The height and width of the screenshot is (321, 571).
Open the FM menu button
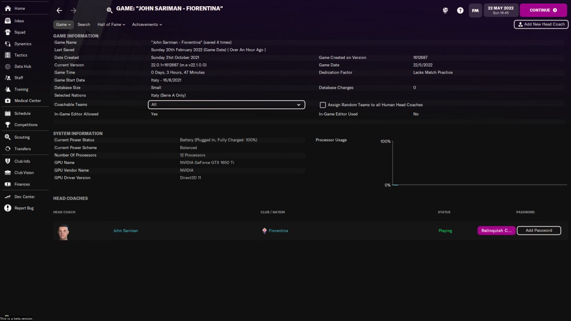(x=476, y=10)
